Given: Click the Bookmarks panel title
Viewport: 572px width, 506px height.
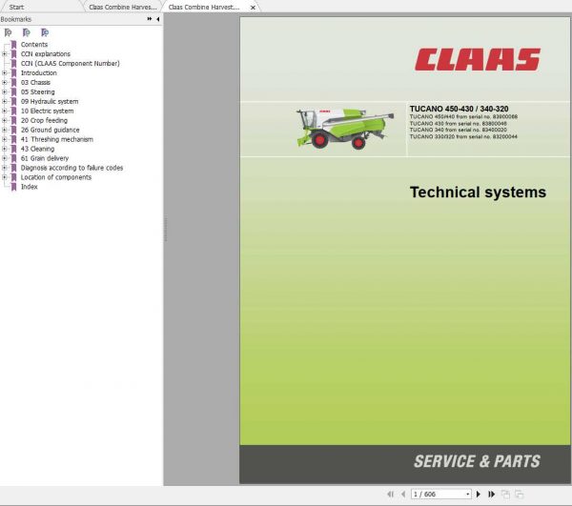Looking at the screenshot, I should [16, 19].
